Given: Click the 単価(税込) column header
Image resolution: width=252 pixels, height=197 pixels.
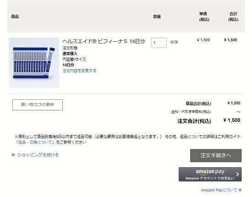Looking at the screenshot, I should pyautogui.click(x=204, y=16).
